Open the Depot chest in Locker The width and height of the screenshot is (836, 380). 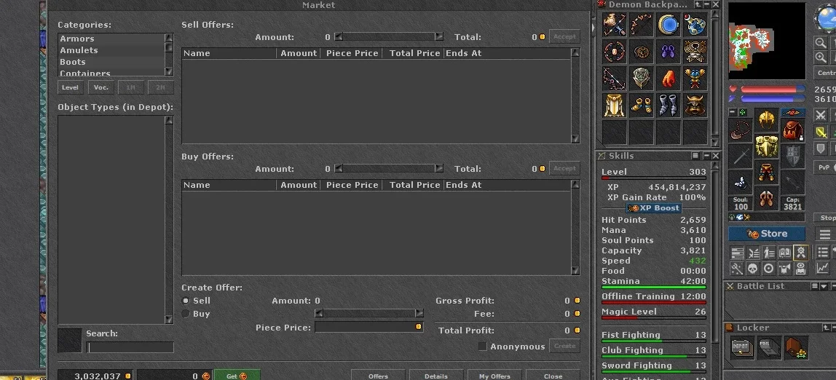coord(741,347)
